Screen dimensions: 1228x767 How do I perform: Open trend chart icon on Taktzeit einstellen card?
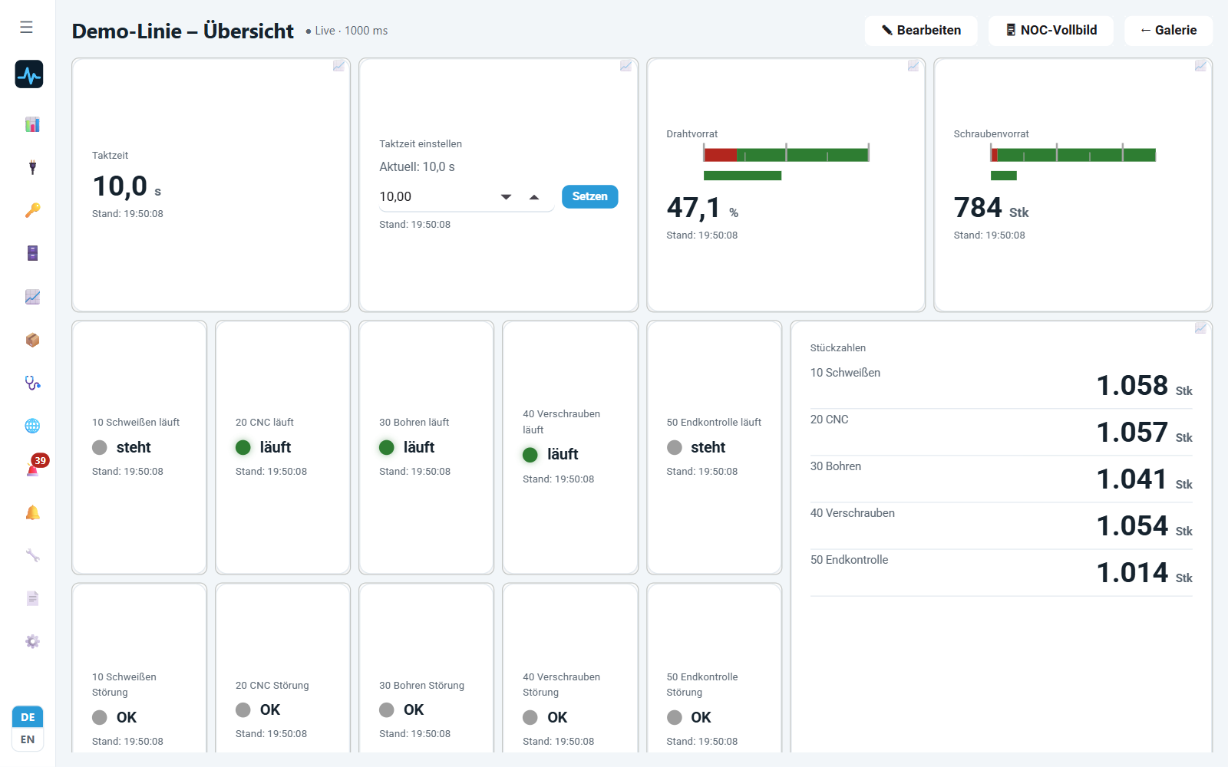click(x=626, y=66)
